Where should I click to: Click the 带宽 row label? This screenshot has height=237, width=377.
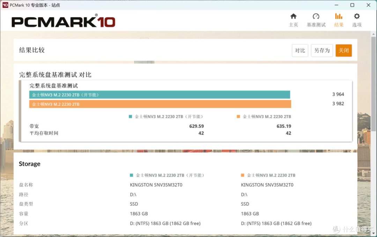click(34, 126)
